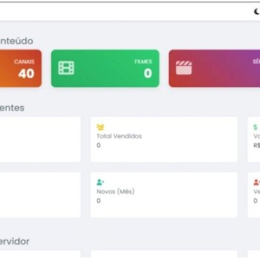
Task: Click the Novos (Mês) user-plus icon
Action: click(100, 182)
